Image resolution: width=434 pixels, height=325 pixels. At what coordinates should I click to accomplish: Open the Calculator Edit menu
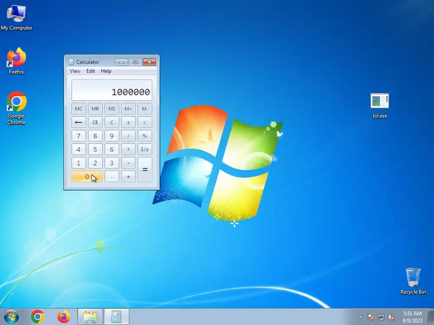[91, 71]
